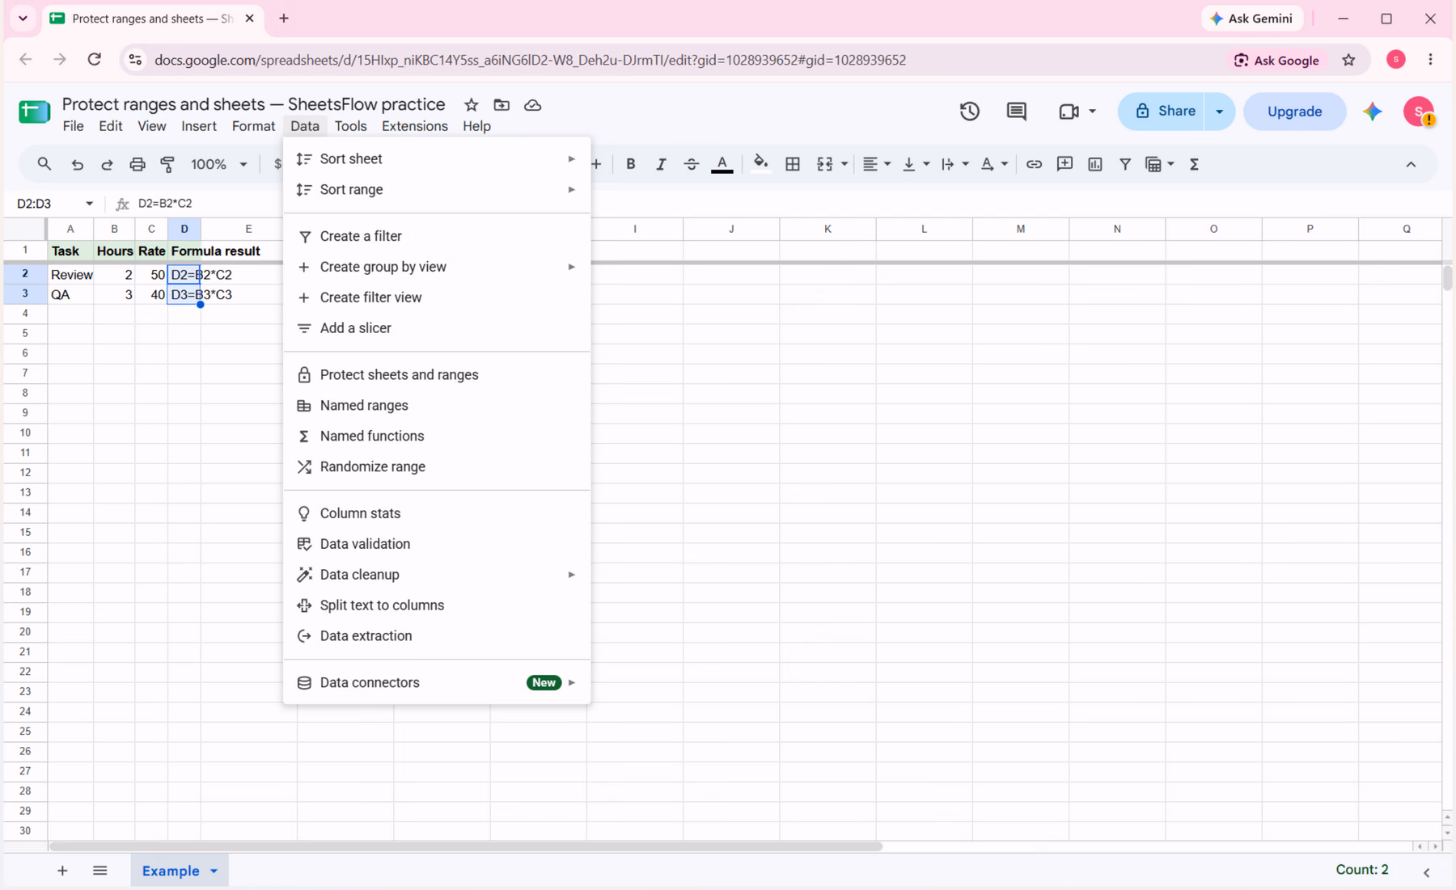Select Protect sheets and ranges
This screenshot has width=1456, height=890.
point(437,375)
